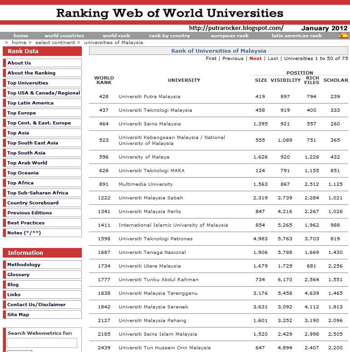Click the putrarocker.blogspot.com URL text

tap(236, 28)
